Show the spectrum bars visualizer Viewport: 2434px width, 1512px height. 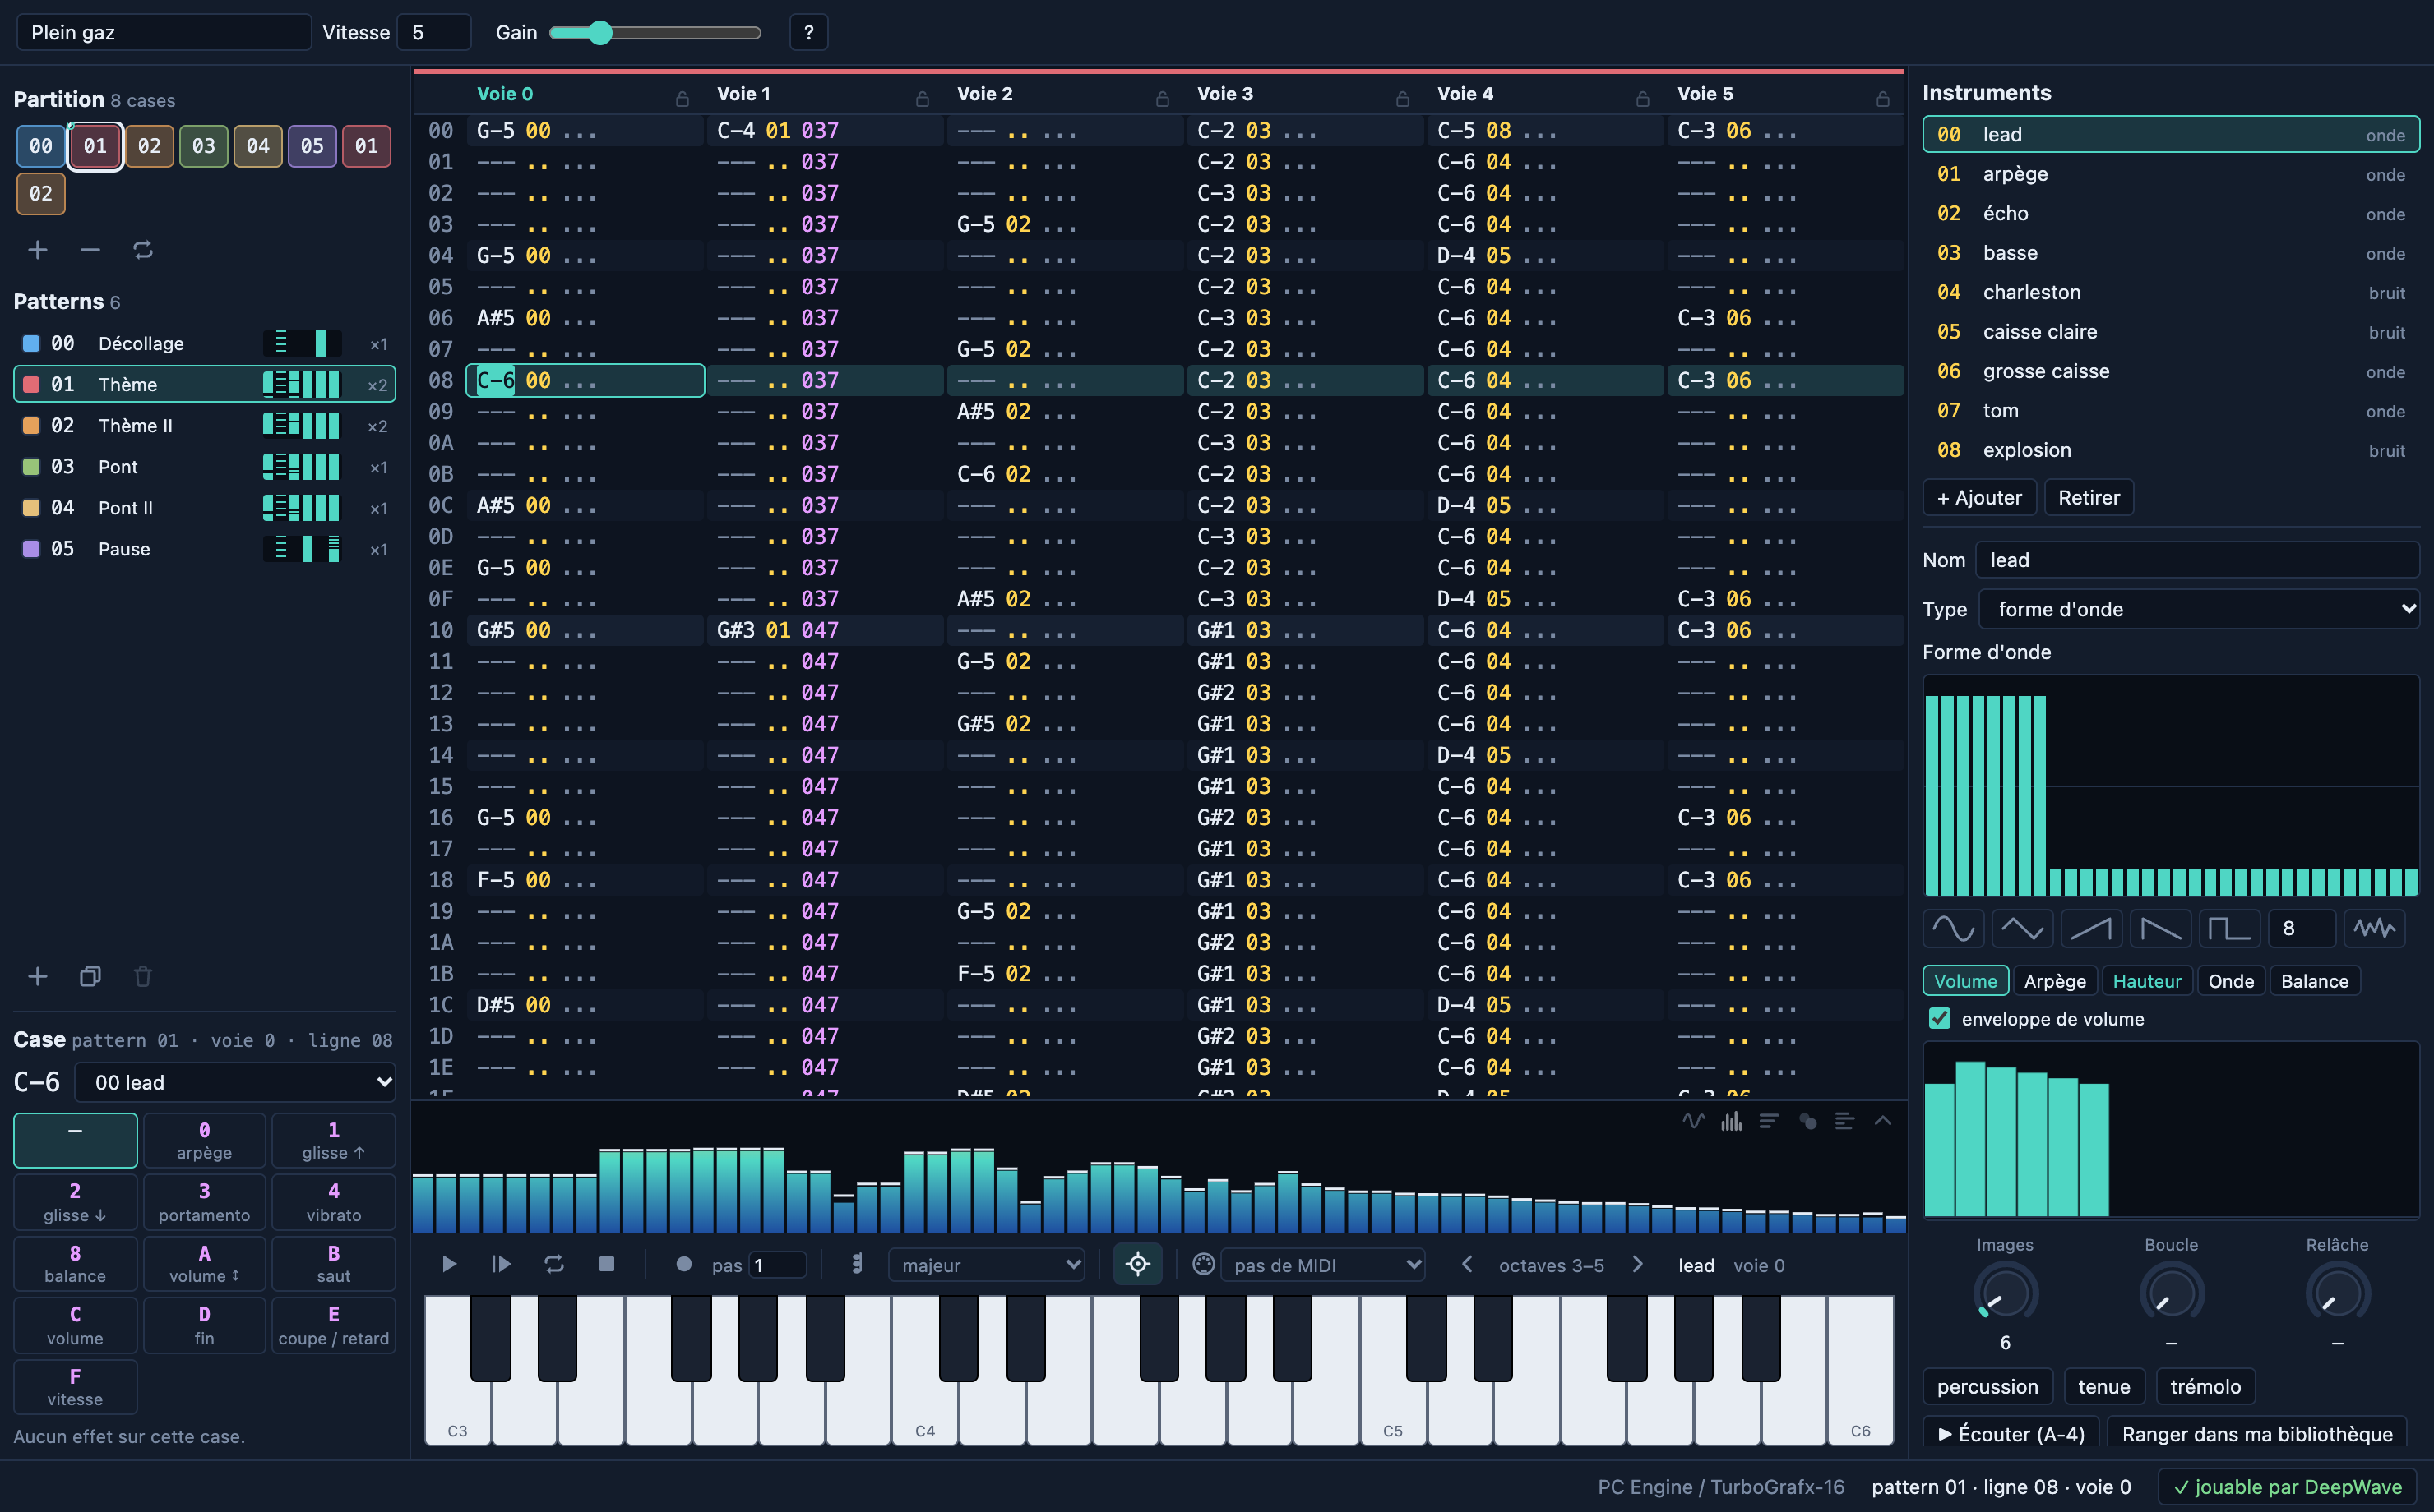tap(1731, 1121)
